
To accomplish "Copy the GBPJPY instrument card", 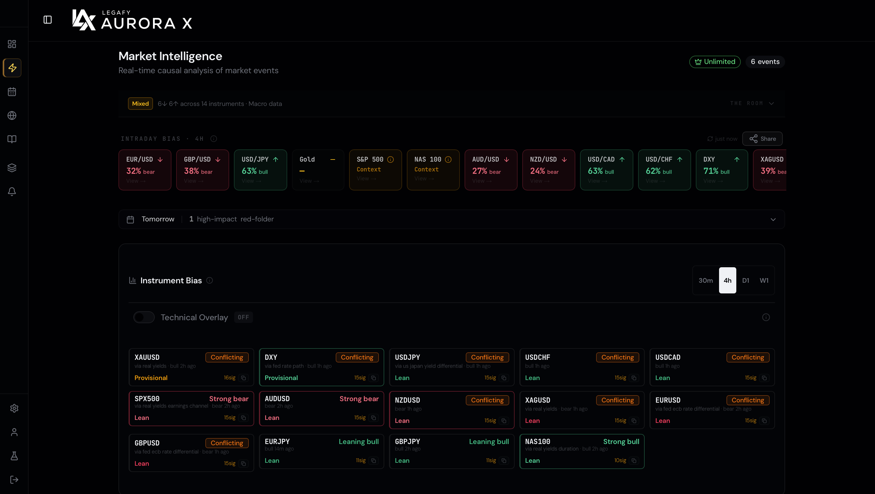I will coord(504,461).
